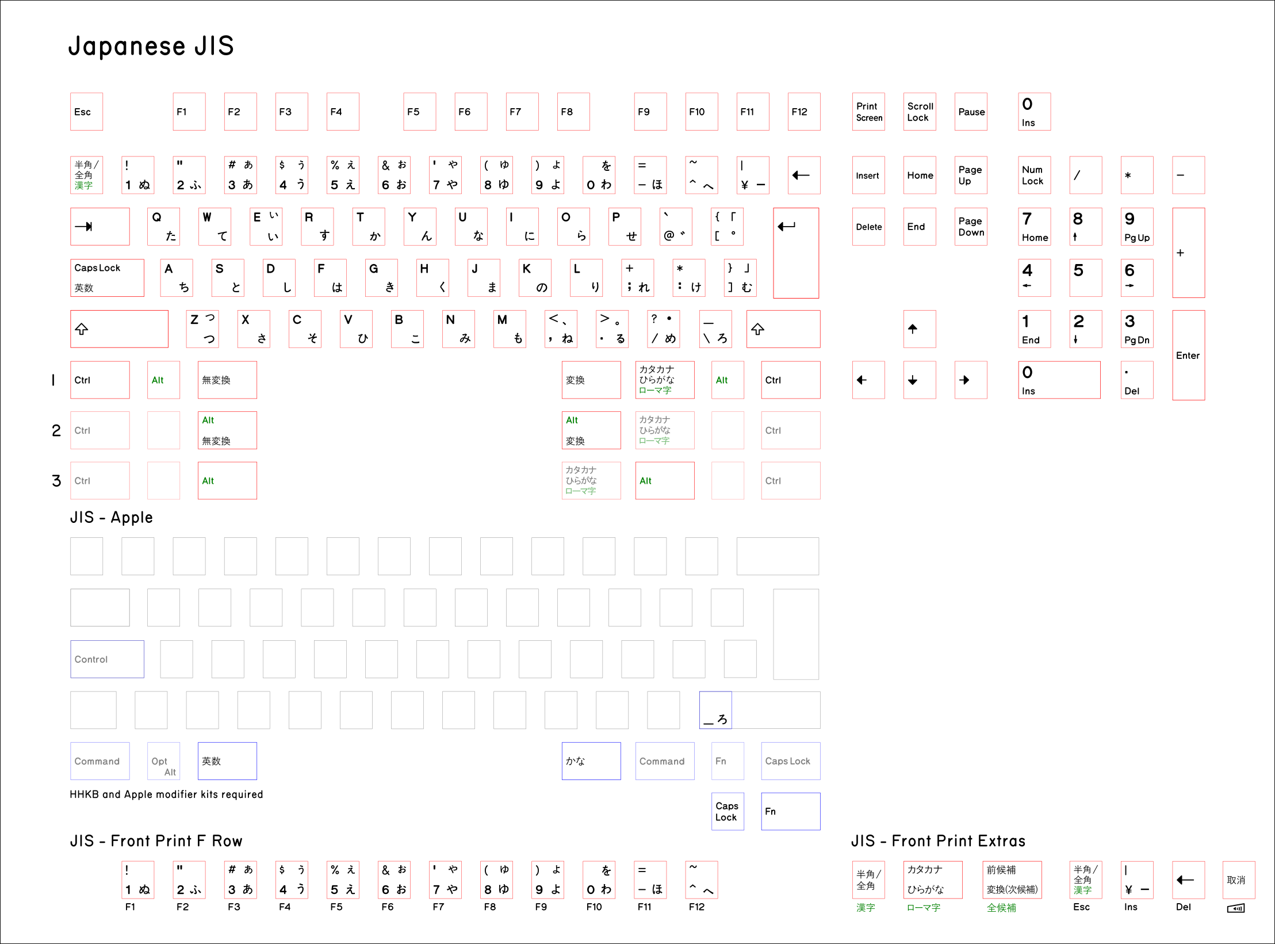This screenshot has width=1275, height=944.
Task: Click the Scroll Lock key
Action: [919, 112]
